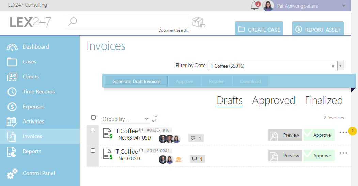
Task: Click the Invoices document icon in sidebar
Action: (x=12, y=137)
